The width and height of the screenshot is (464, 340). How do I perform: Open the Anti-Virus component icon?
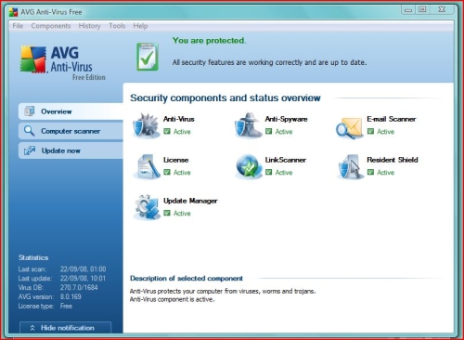tap(146, 125)
